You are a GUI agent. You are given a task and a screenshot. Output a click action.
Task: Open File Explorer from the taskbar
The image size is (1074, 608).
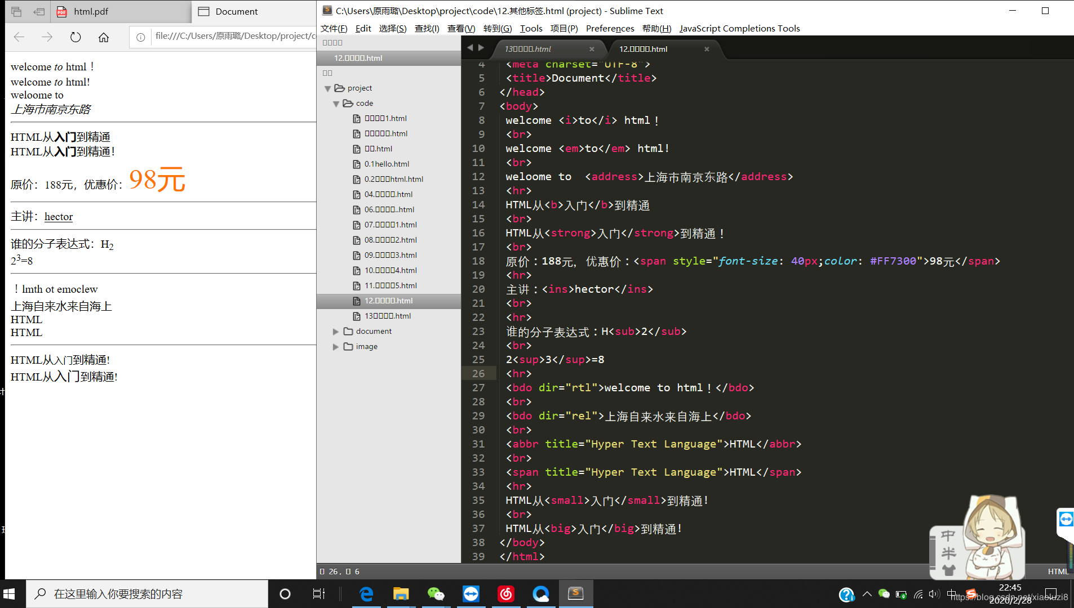click(x=401, y=594)
